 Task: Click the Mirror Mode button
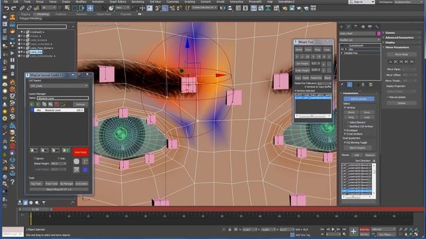401,54
